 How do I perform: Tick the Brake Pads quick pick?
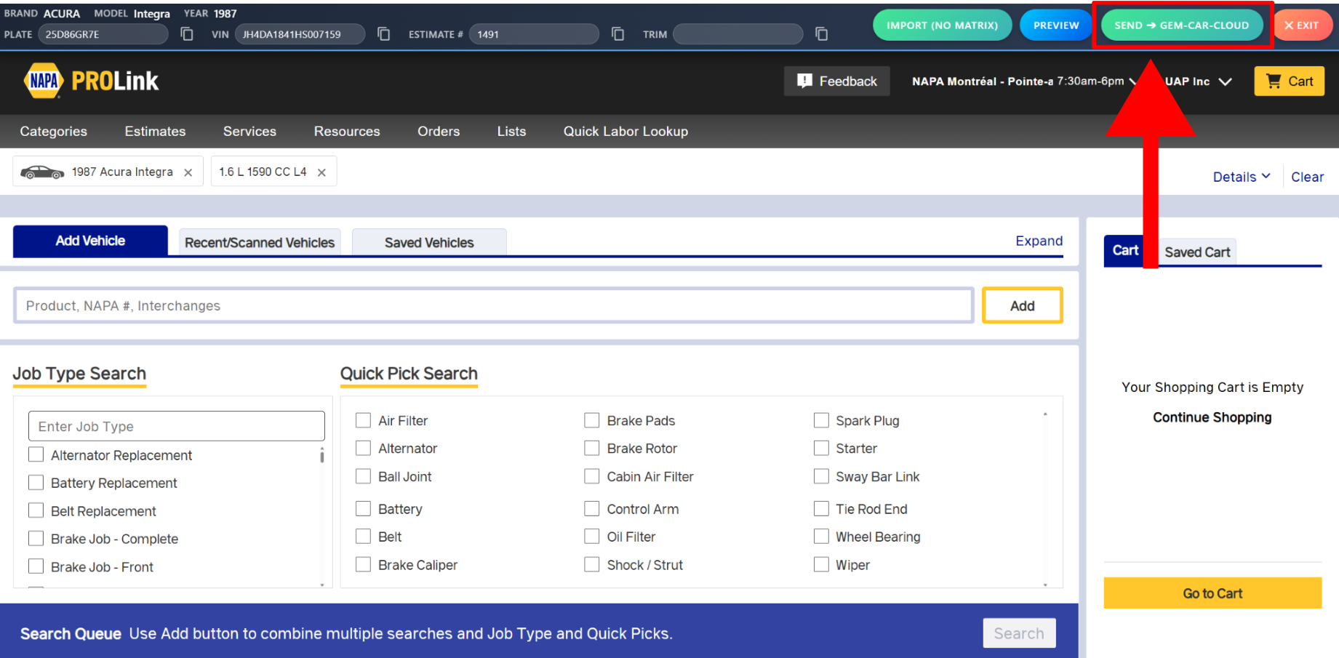(592, 420)
